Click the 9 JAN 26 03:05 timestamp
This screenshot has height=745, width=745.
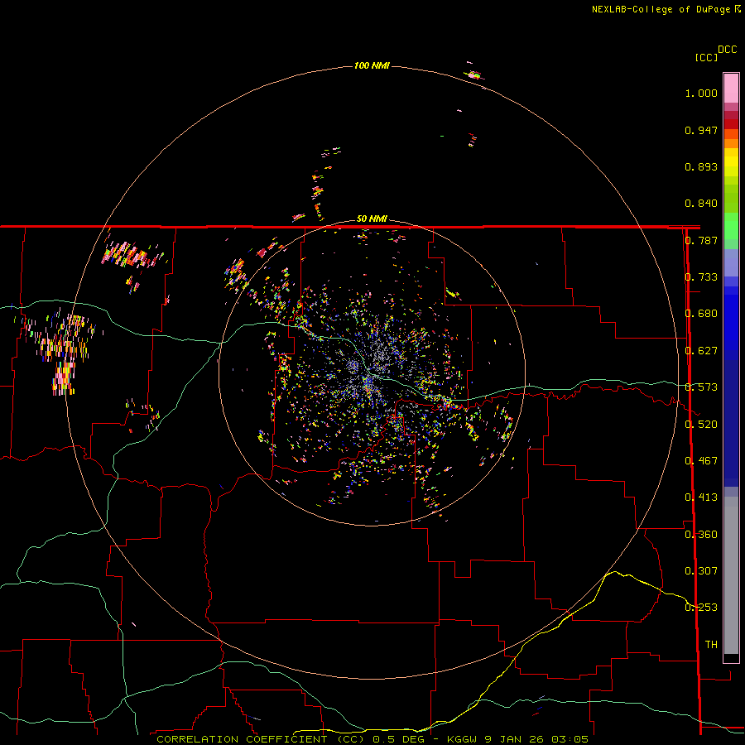tap(536, 739)
